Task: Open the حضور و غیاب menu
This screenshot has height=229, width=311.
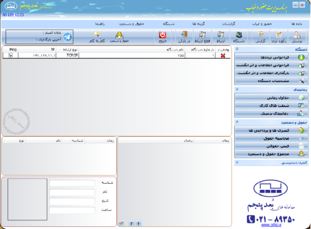Action: pos(262,24)
